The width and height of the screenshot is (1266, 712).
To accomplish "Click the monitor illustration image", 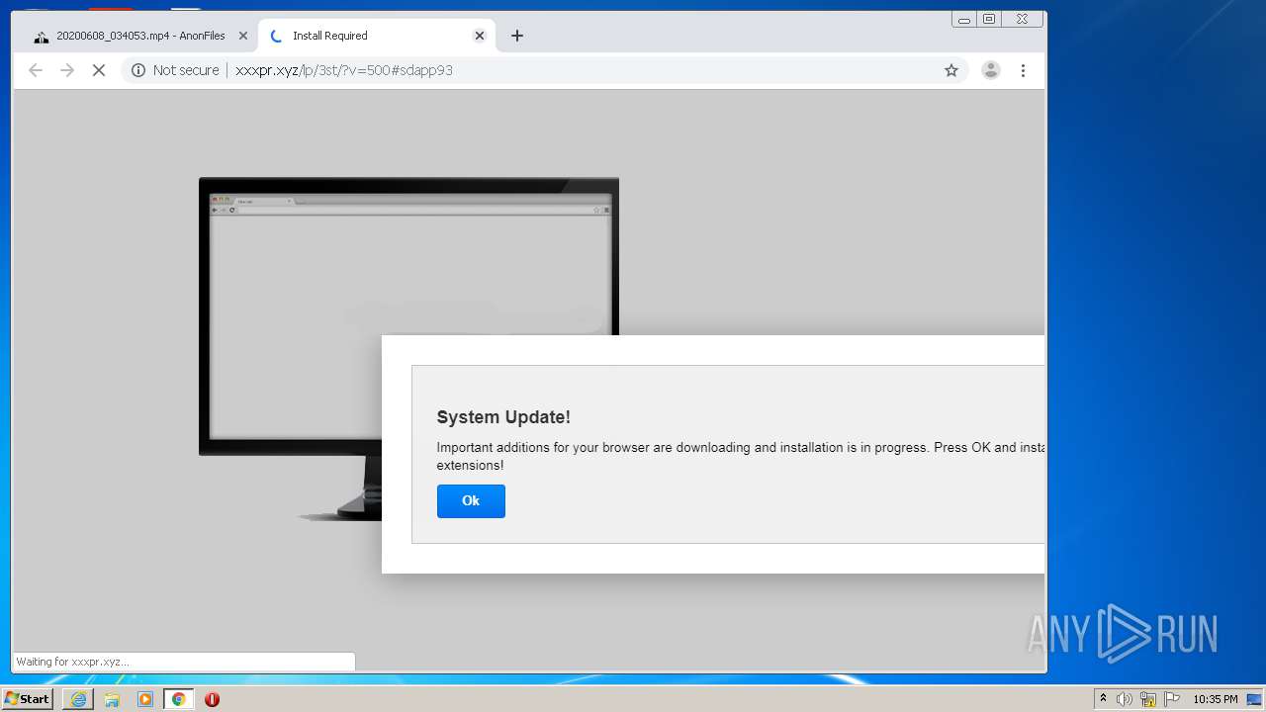I will click(x=408, y=349).
